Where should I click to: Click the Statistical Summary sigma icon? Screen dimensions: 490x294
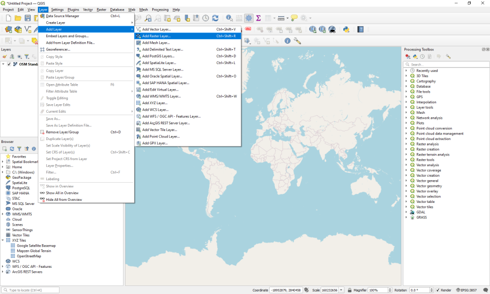tap(259, 18)
